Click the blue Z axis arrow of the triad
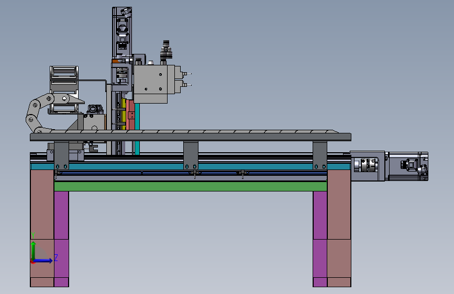The image size is (454, 294). [43, 261]
